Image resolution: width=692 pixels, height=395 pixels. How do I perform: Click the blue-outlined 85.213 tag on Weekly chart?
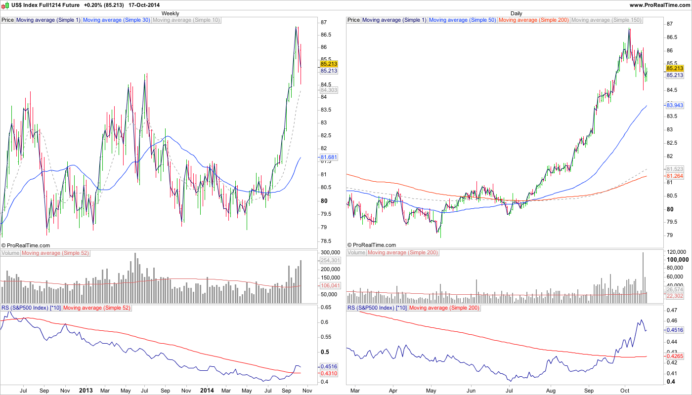[x=329, y=71]
